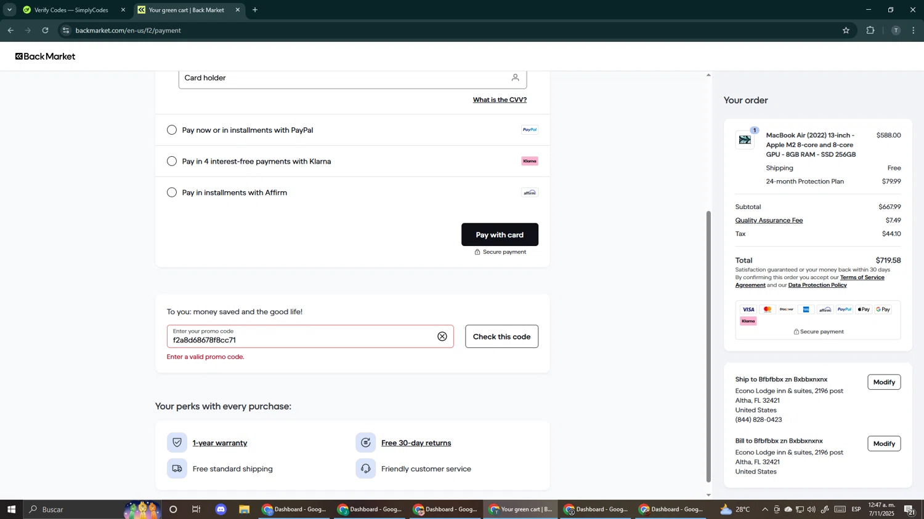Modify the Bill to address
Image resolution: width=924 pixels, height=519 pixels.
pyautogui.click(x=884, y=443)
